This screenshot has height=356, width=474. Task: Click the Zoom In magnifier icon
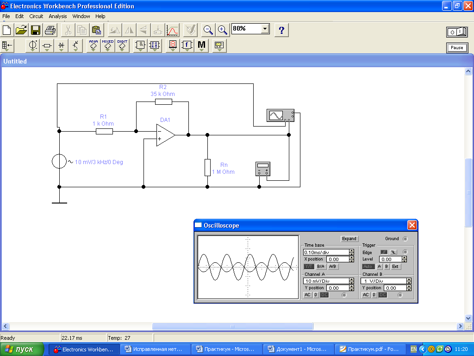[223, 30]
